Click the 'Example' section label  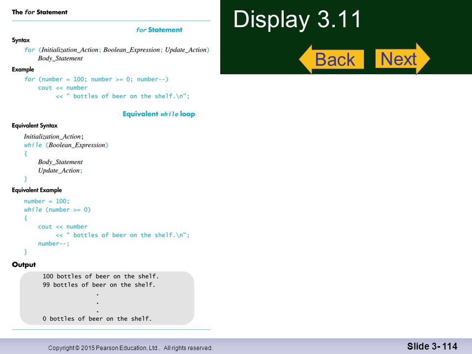(x=23, y=69)
